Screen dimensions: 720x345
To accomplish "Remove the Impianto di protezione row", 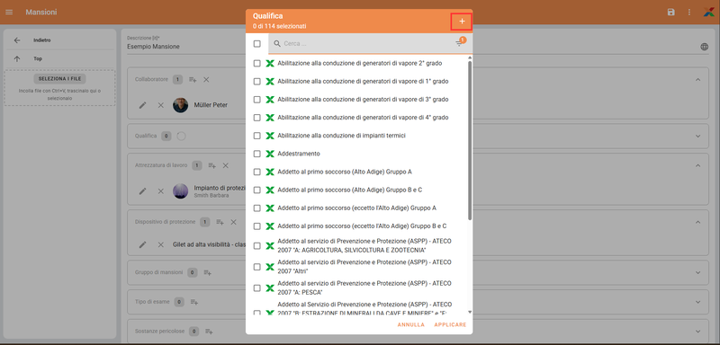I will pos(161,191).
